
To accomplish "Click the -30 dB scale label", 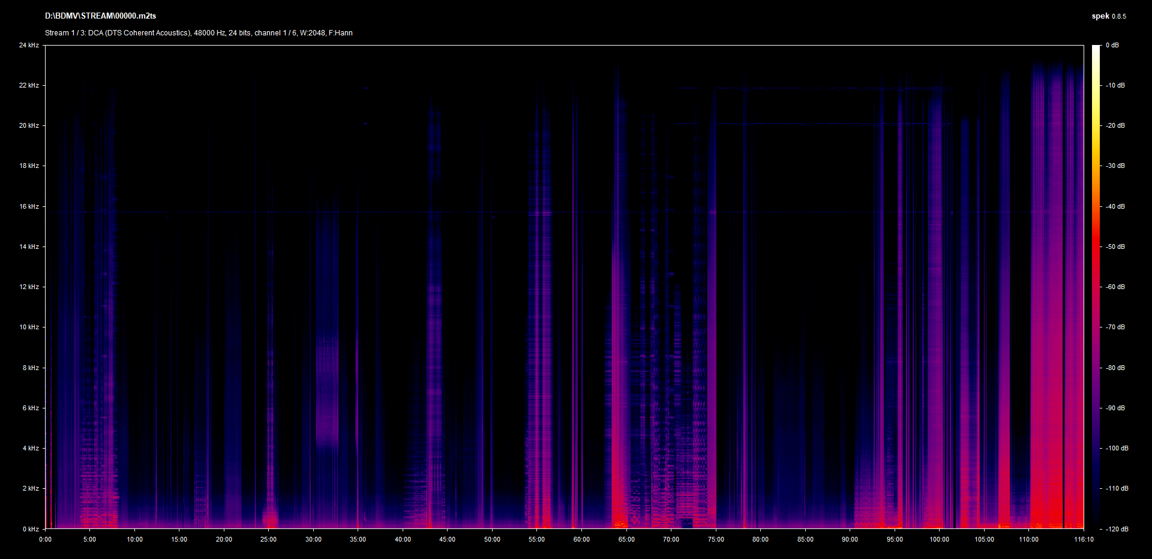I will click(x=1115, y=166).
